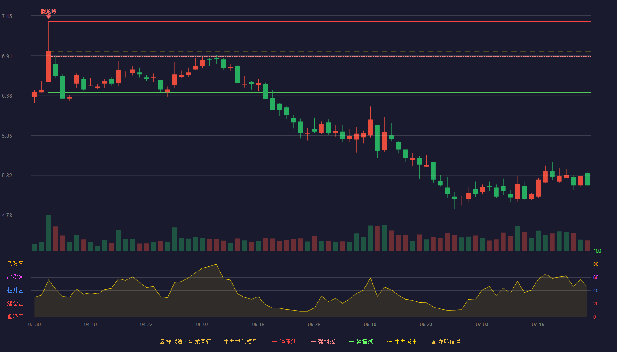The height and width of the screenshot is (352, 617).
Task: Toggle the 强弱线 legend item
Action: point(323,341)
